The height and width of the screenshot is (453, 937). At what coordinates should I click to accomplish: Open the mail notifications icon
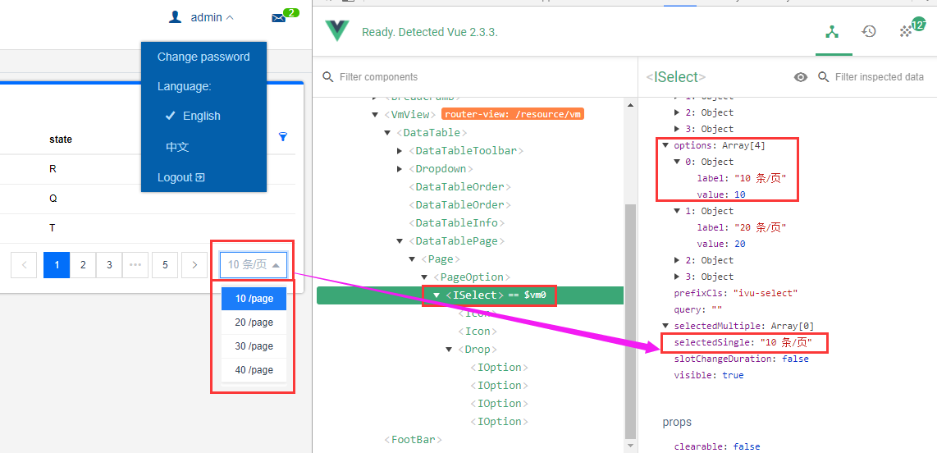[x=278, y=18]
